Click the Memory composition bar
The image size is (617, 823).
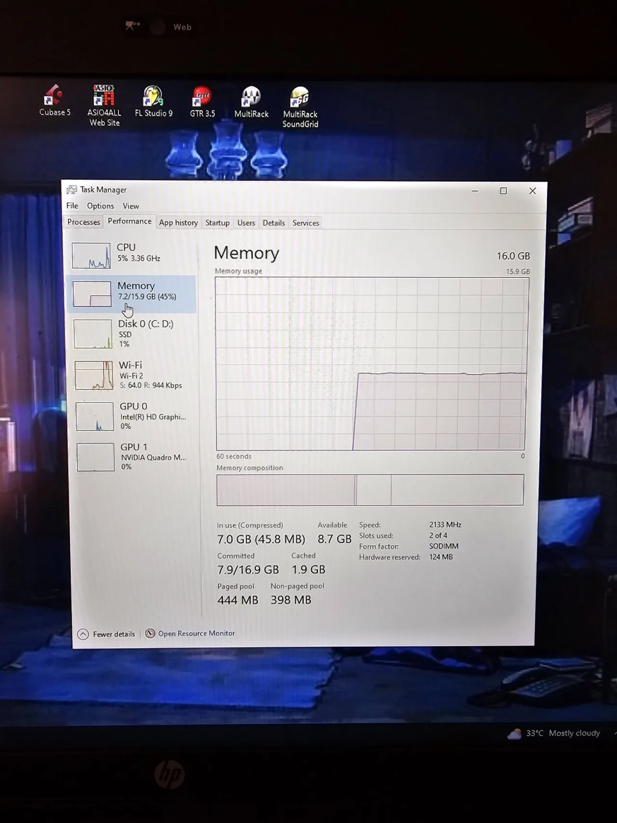point(370,490)
